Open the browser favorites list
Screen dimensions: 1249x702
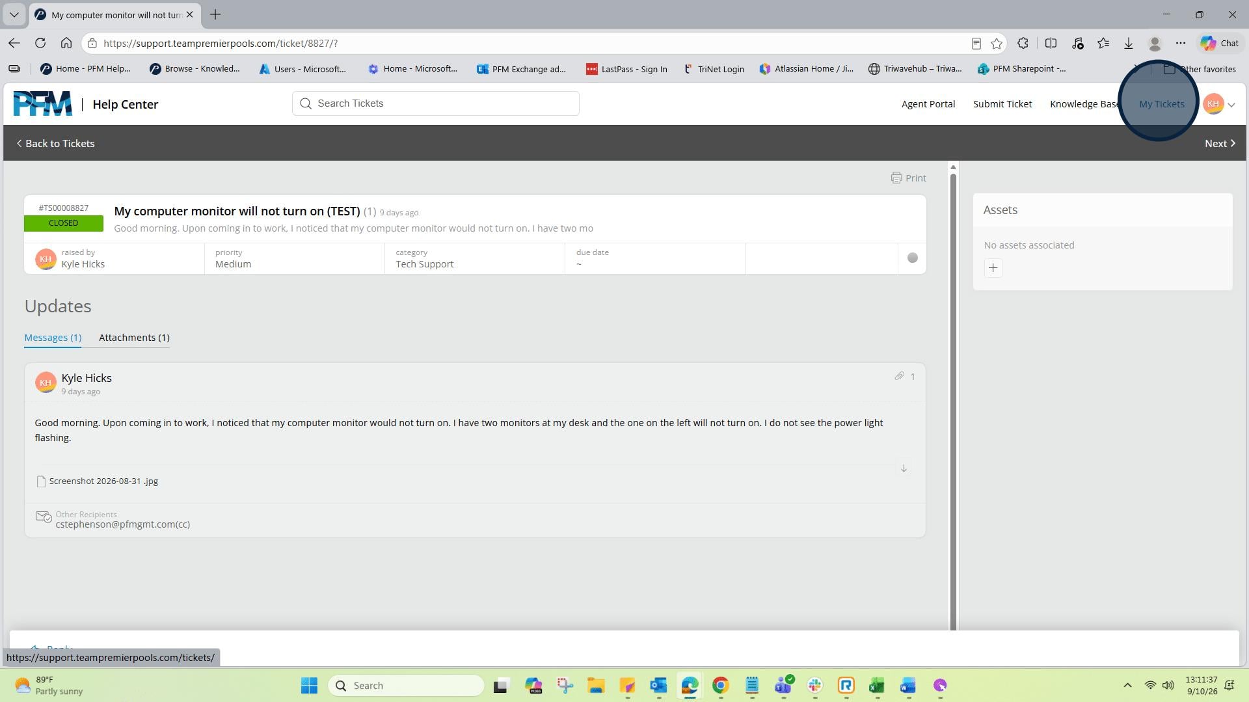tap(1103, 44)
